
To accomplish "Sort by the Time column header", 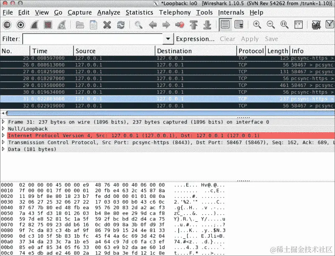I will pos(52,51).
